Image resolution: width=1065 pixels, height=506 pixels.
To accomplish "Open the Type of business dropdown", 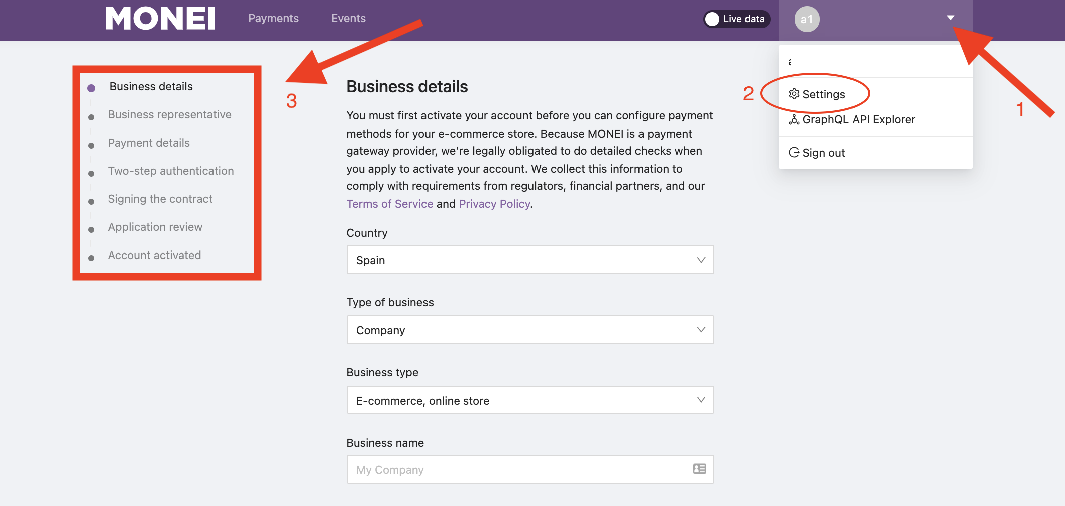I will [x=530, y=330].
